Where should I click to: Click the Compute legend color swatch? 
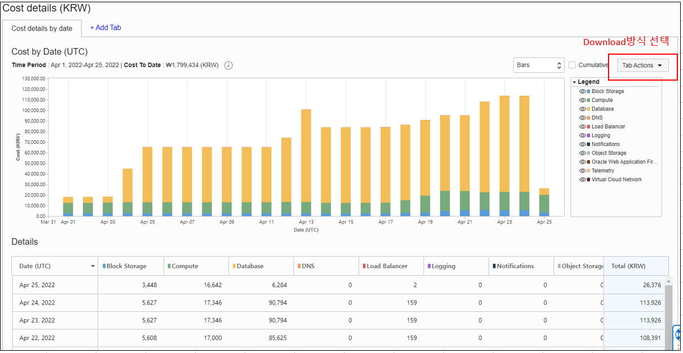[x=589, y=100]
